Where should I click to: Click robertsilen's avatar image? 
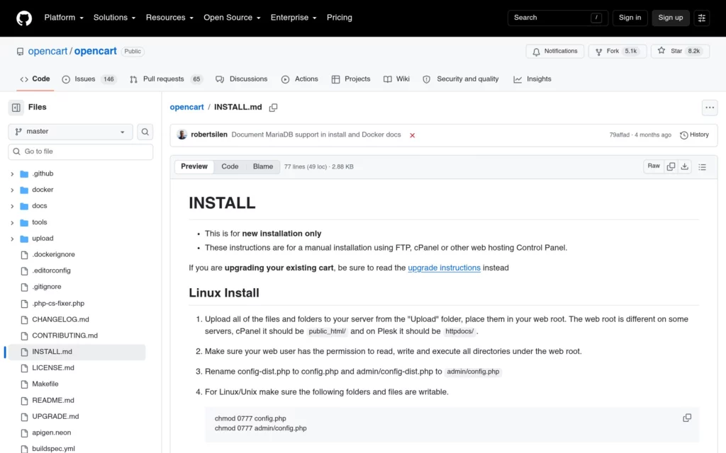click(x=182, y=134)
